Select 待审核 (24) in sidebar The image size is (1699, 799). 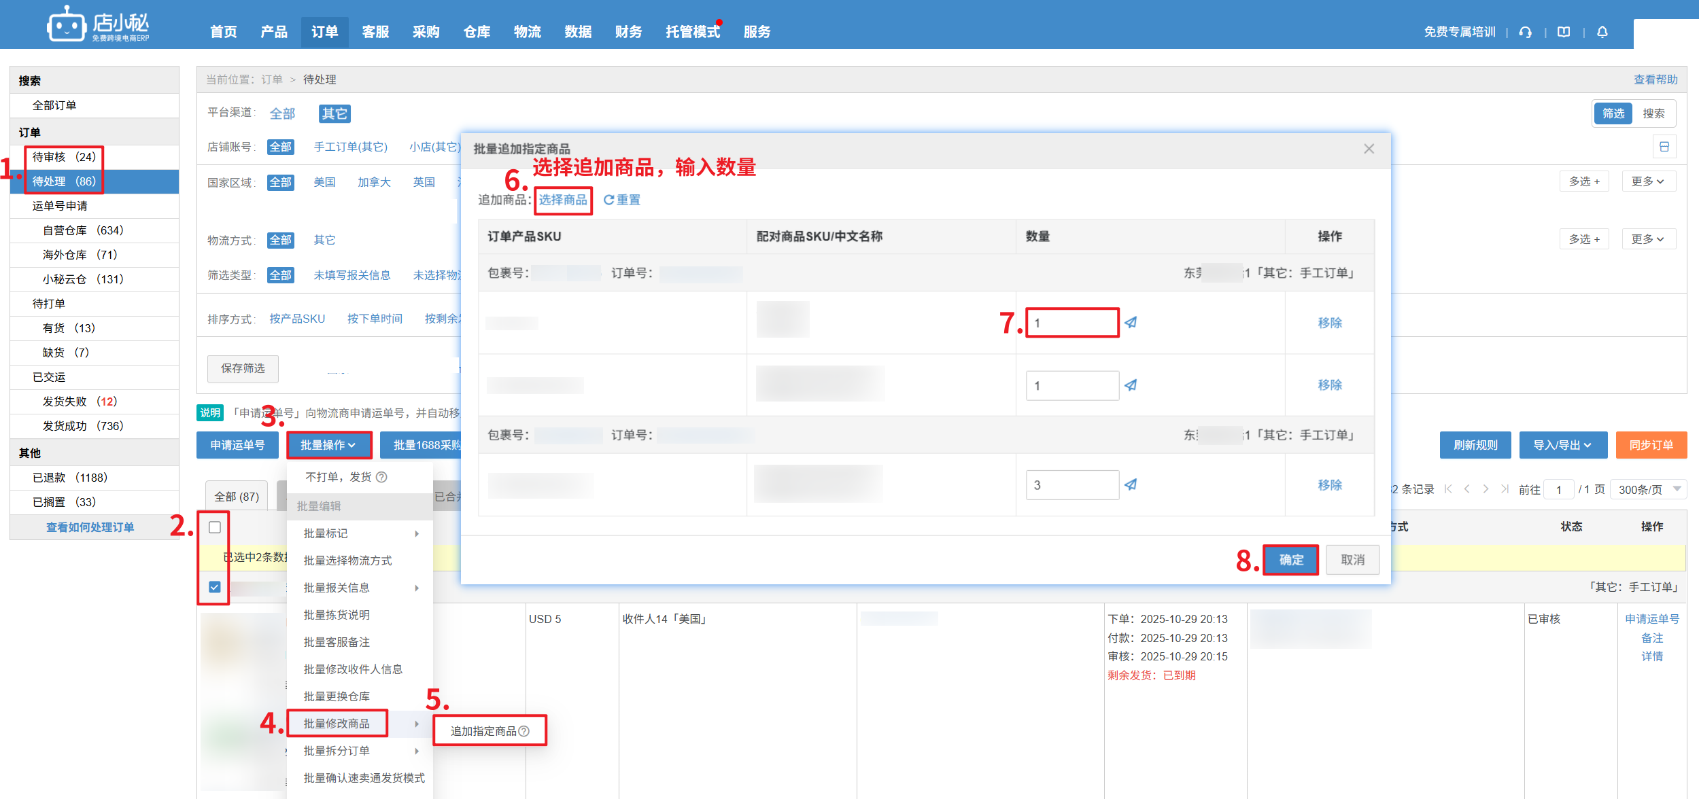[x=64, y=157]
